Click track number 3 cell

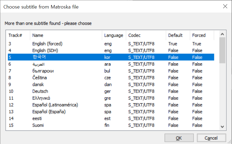[10, 44]
